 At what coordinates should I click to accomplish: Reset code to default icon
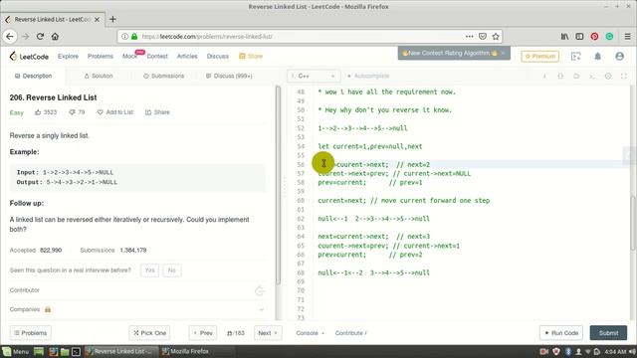click(576, 76)
